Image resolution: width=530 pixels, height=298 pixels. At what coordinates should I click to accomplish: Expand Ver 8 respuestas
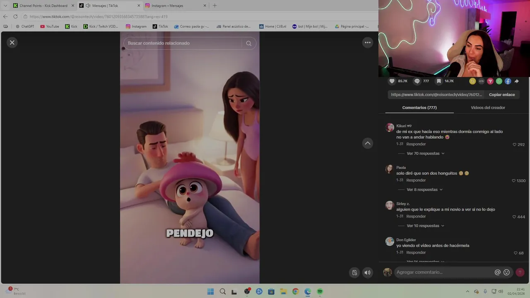tap(424, 190)
